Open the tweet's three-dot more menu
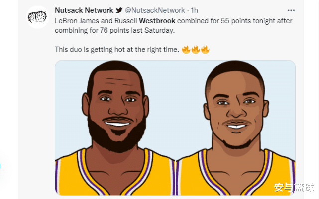 291,10
